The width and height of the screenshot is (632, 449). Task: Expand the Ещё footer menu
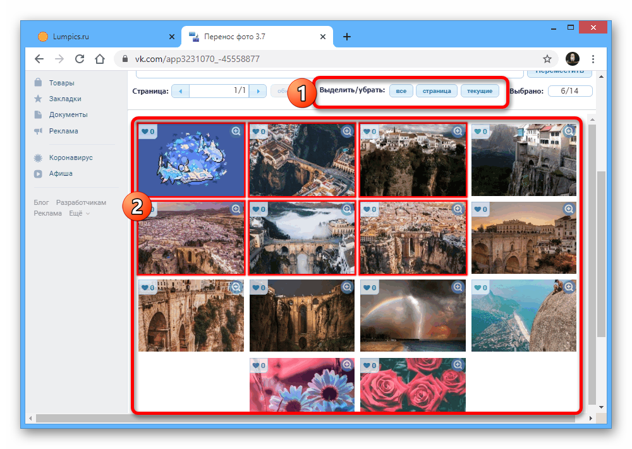pyautogui.click(x=79, y=213)
